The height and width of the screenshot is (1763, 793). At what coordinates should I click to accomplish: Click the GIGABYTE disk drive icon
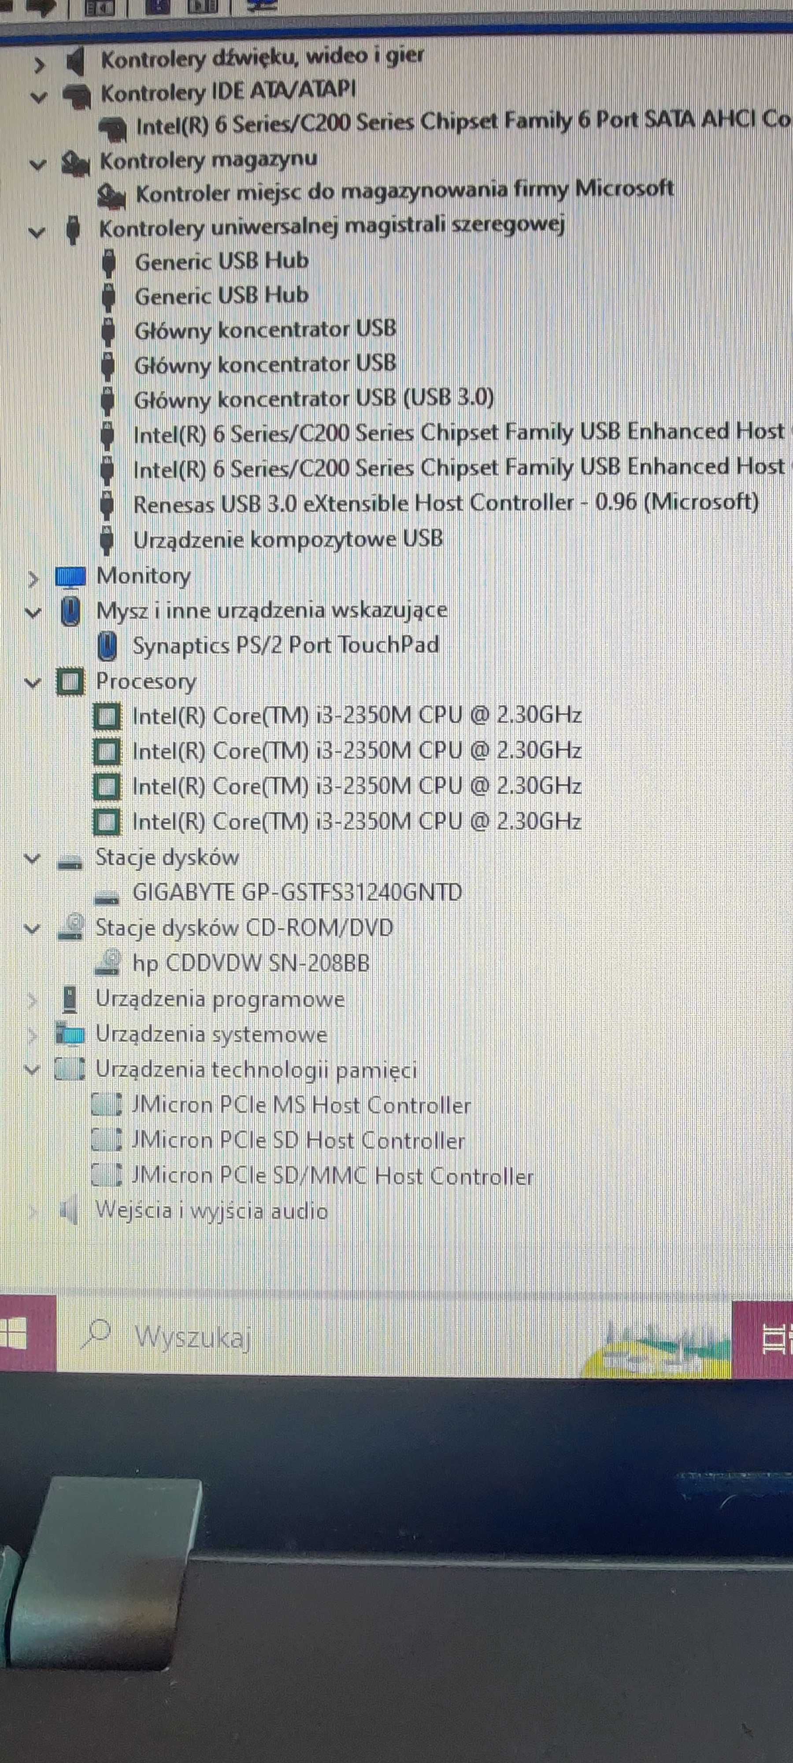[x=106, y=897]
